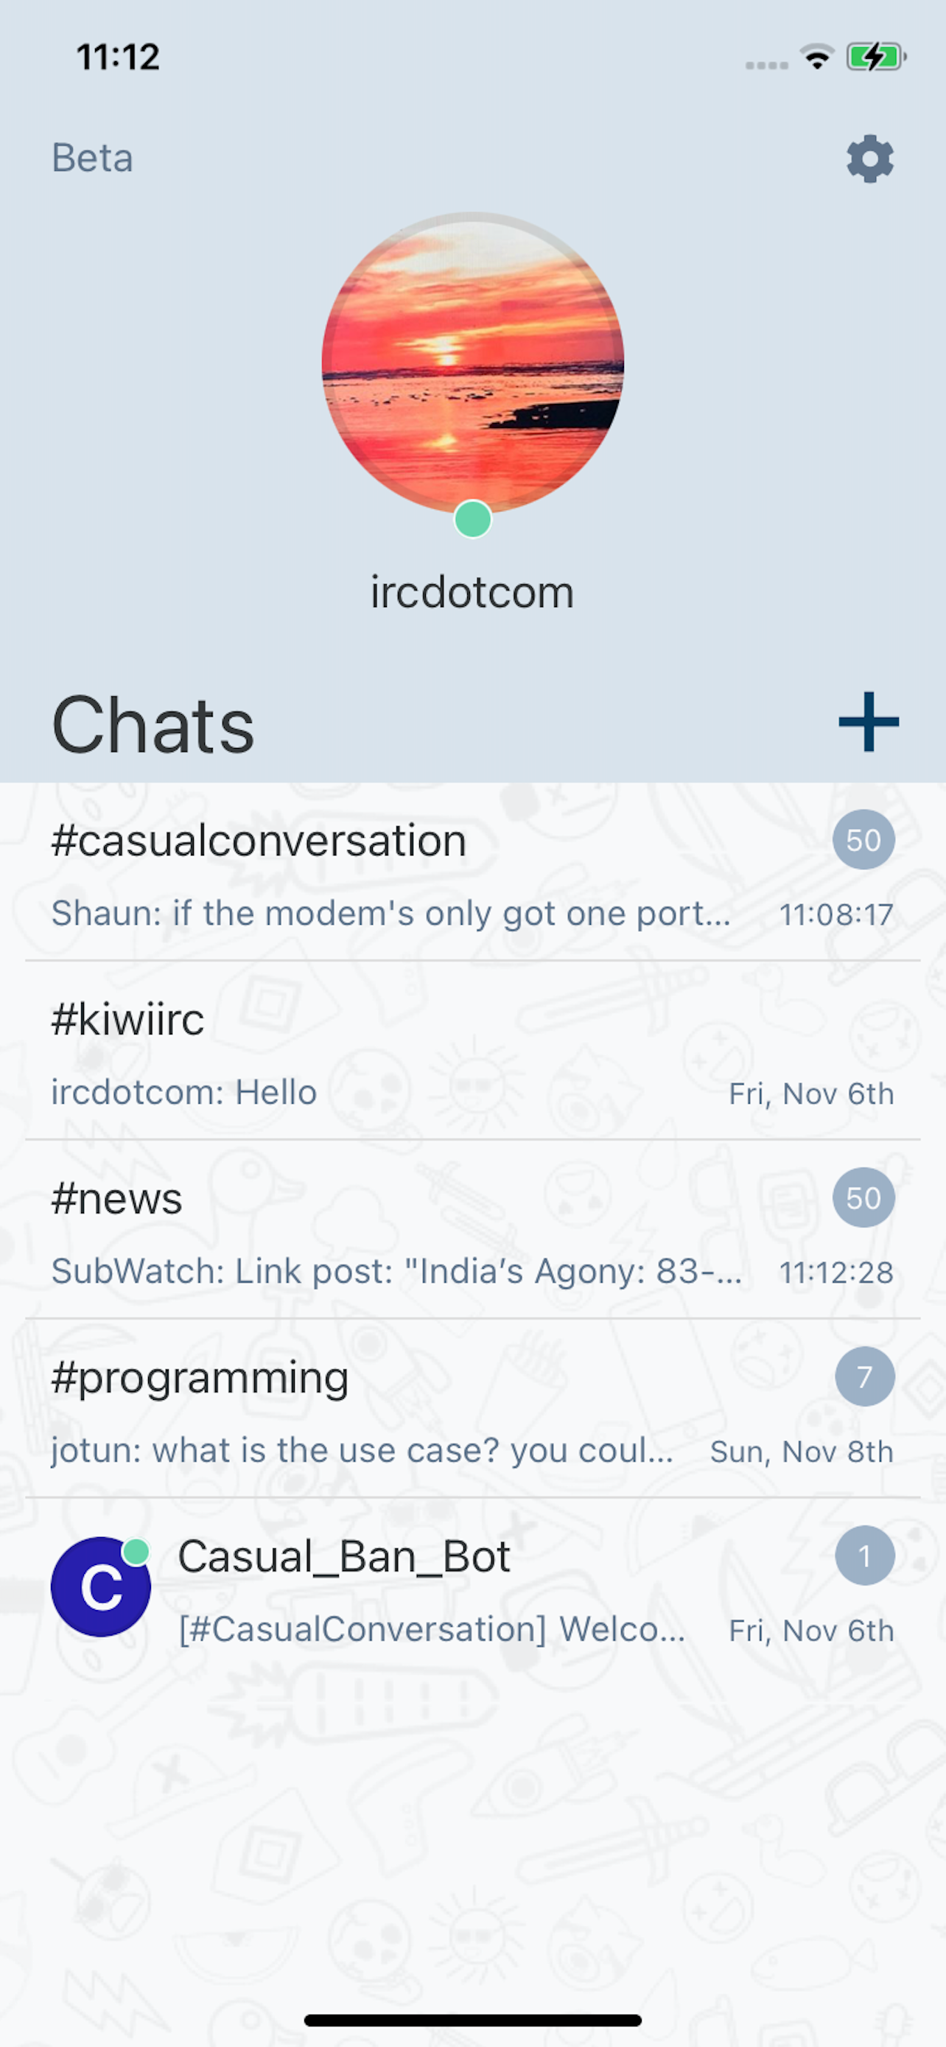The width and height of the screenshot is (946, 2047).
Task: Tap the 7 unread badge on #programming
Action: click(x=865, y=1376)
